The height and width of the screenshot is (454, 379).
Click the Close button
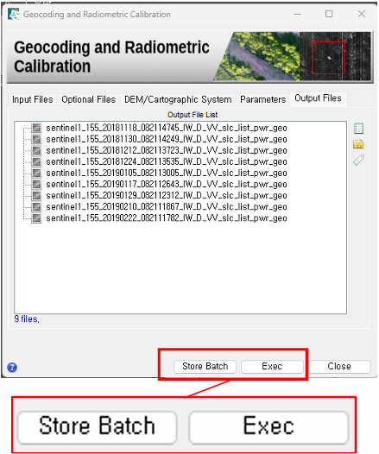click(339, 366)
